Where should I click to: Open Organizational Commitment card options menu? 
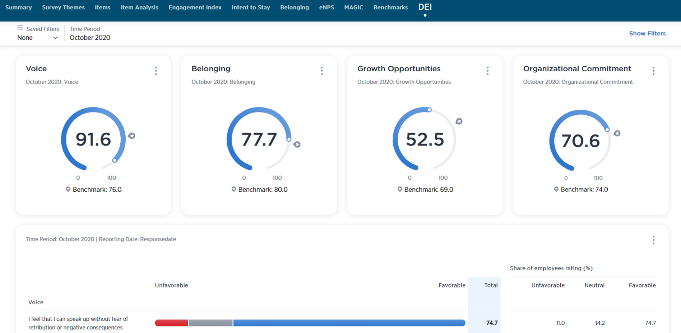click(x=653, y=71)
